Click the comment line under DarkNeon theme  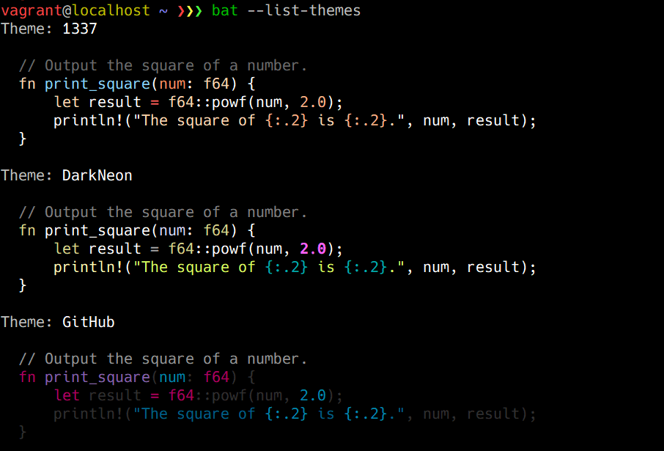tap(163, 213)
